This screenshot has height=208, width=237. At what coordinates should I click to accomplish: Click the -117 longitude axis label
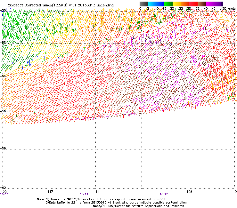(x=49, y=192)
